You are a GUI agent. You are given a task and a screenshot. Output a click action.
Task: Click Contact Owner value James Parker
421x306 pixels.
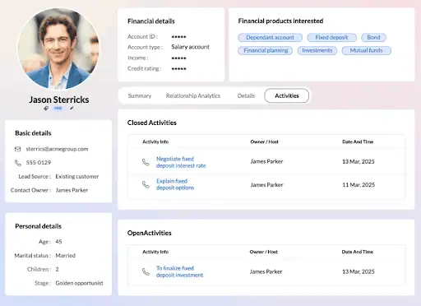(72, 190)
